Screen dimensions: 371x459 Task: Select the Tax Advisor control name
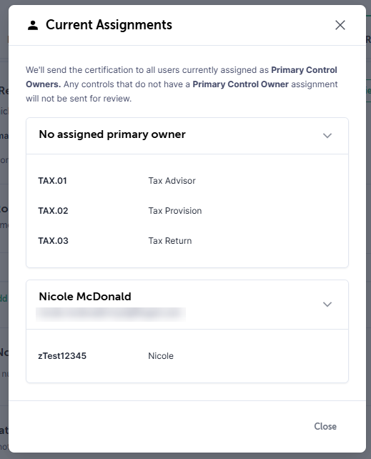click(x=172, y=181)
